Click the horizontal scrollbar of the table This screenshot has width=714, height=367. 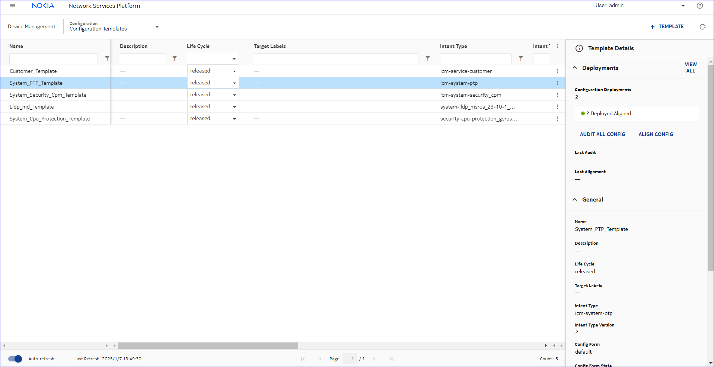tap(208, 346)
